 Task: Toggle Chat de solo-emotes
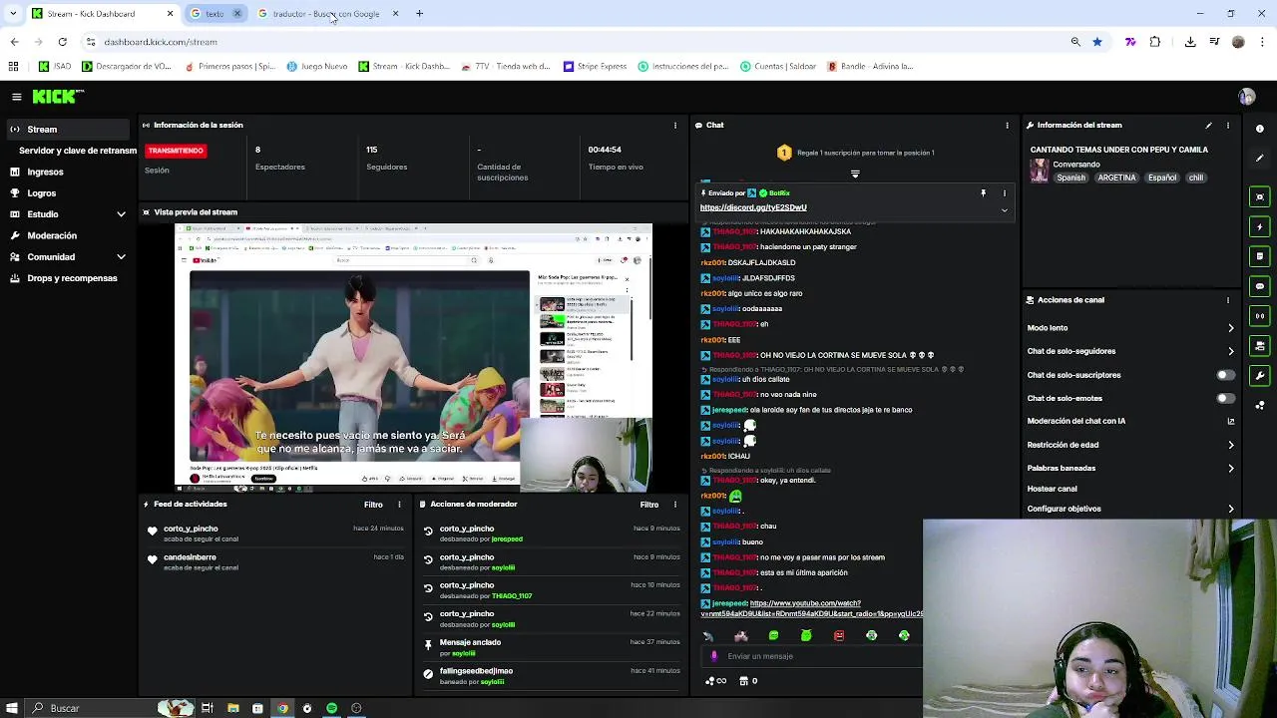pyautogui.click(x=1225, y=398)
